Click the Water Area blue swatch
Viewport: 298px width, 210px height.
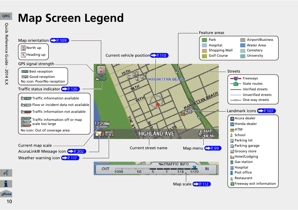click(x=243, y=45)
